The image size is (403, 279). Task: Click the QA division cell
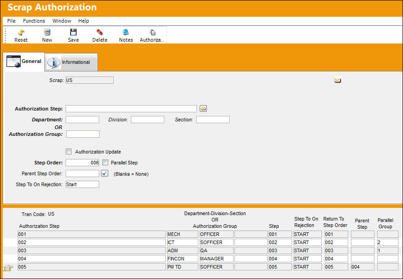216,251
